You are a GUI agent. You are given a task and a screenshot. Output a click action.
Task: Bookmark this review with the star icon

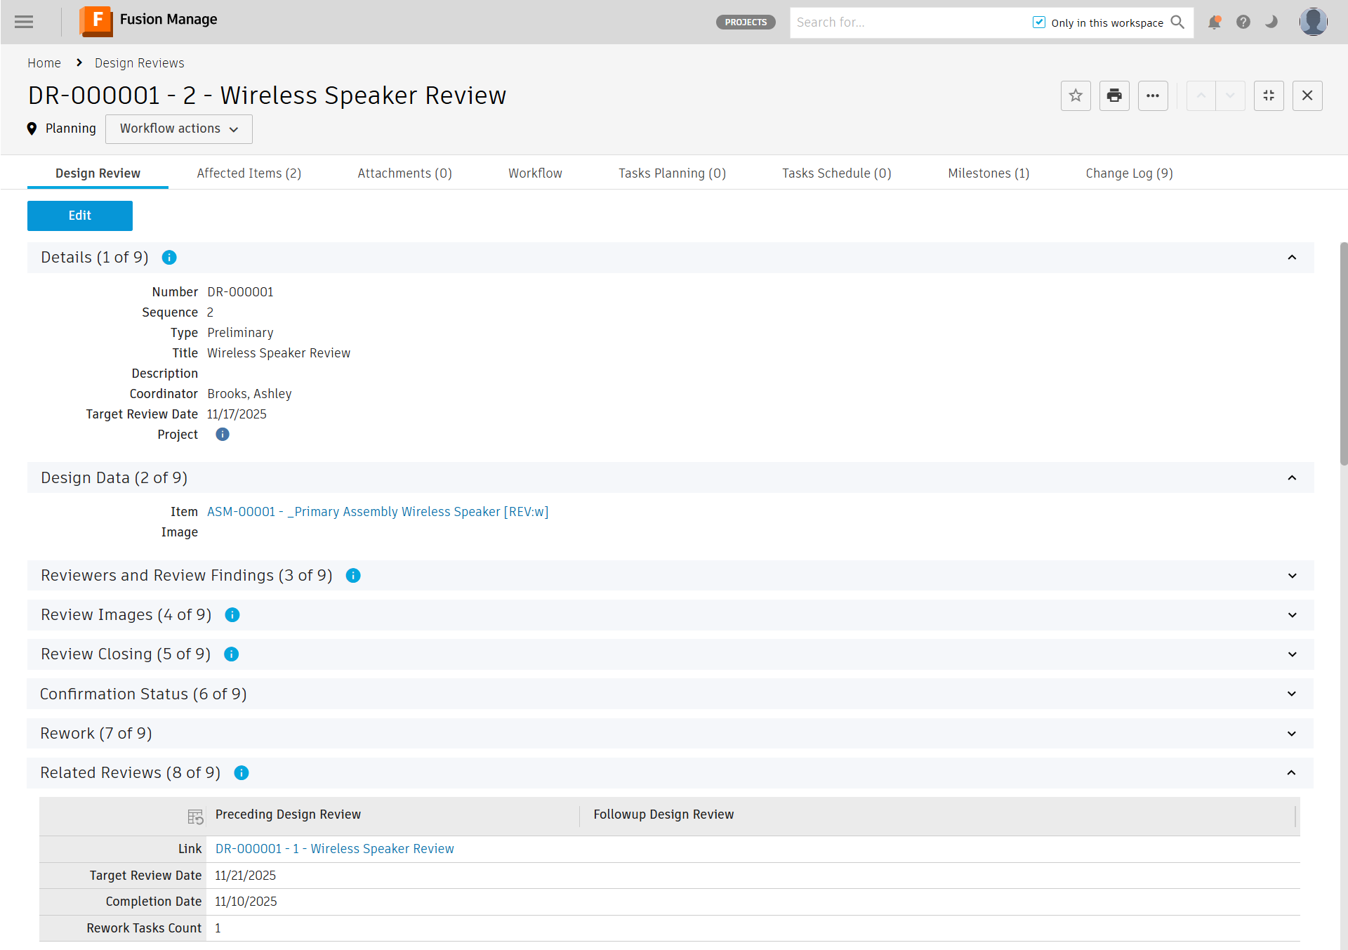(1076, 96)
